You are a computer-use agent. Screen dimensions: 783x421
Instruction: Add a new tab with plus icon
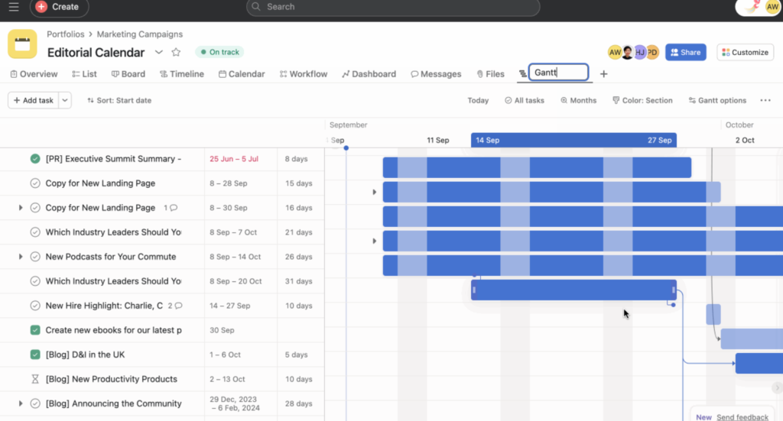tap(604, 74)
